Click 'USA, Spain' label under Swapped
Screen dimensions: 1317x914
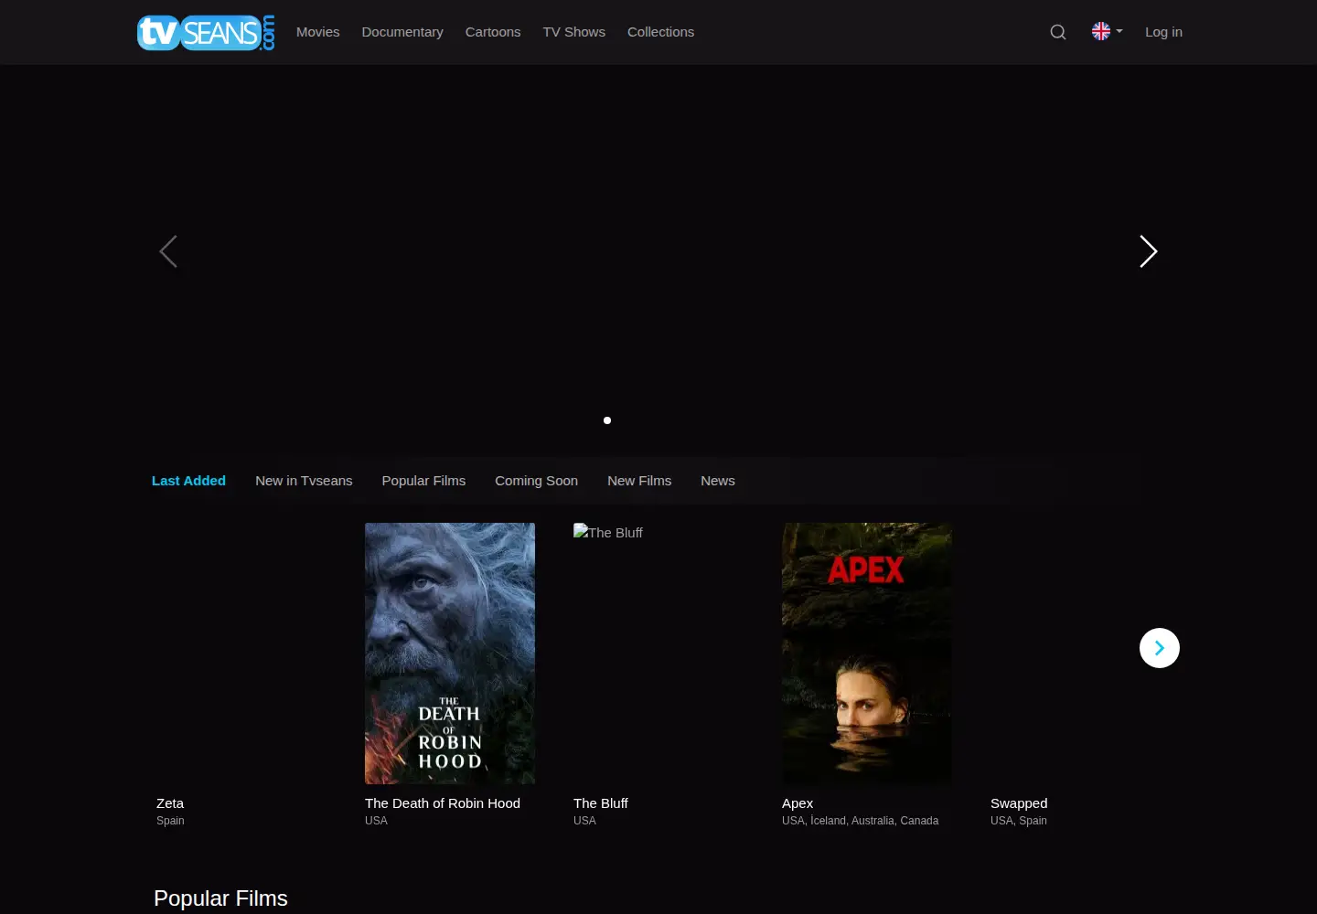tap(1019, 821)
